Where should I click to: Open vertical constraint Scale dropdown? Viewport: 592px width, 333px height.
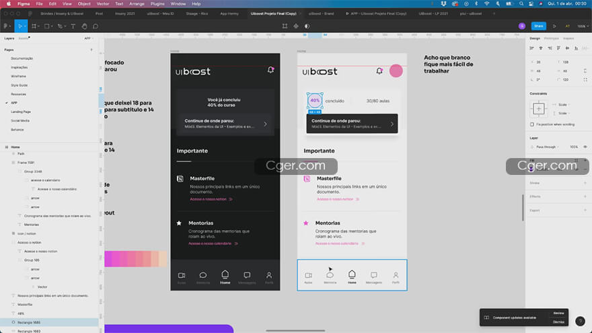pyautogui.click(x=564, y=113)
